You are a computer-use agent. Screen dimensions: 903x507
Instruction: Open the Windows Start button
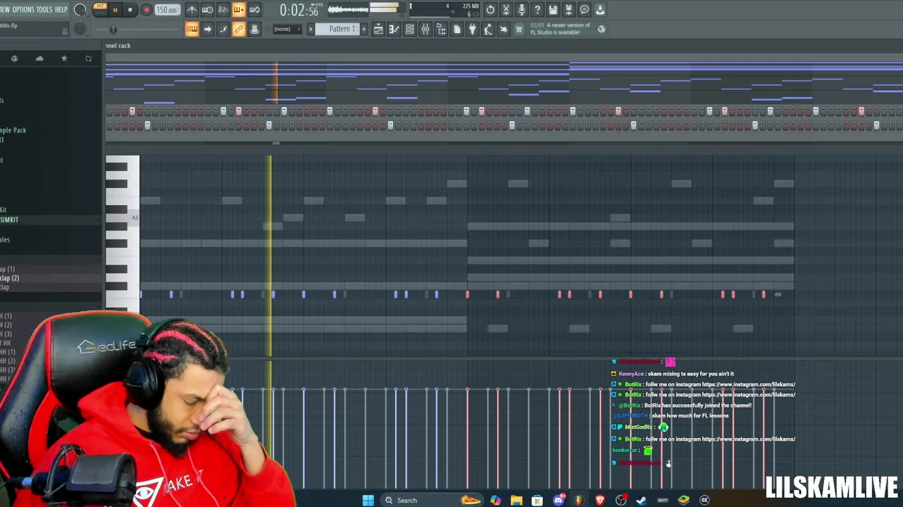(x=368, y=500)
